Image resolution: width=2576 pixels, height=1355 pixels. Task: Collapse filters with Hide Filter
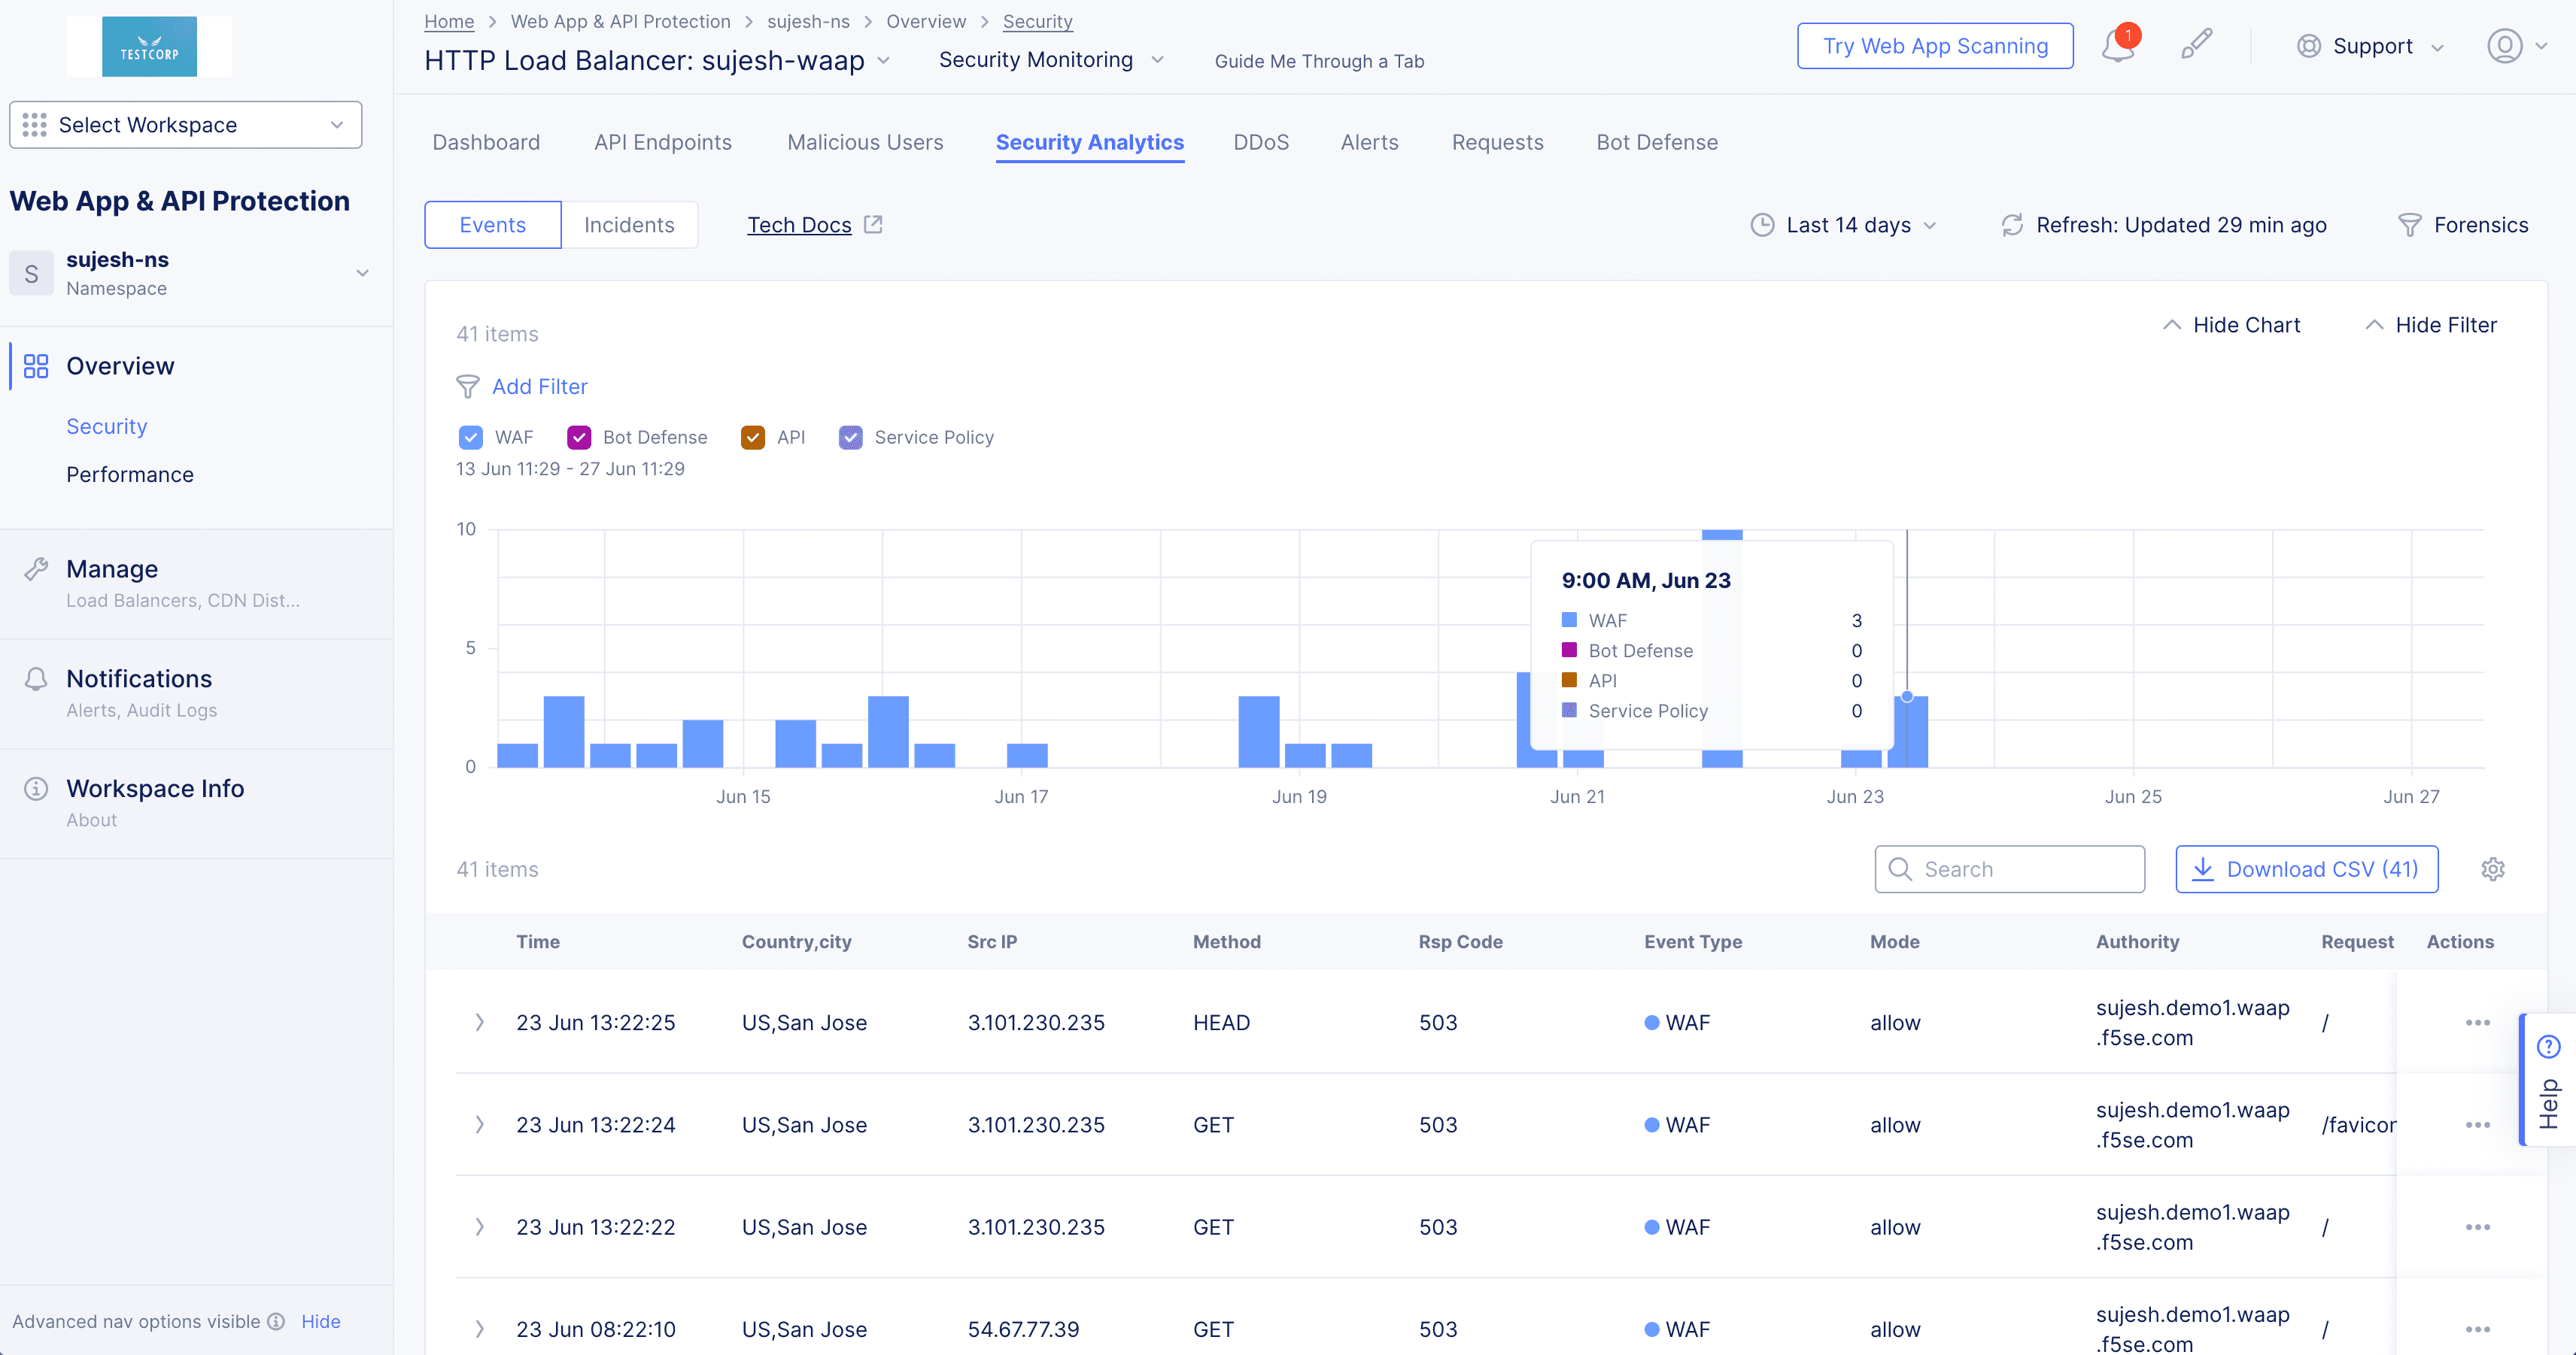point(2431,325)
